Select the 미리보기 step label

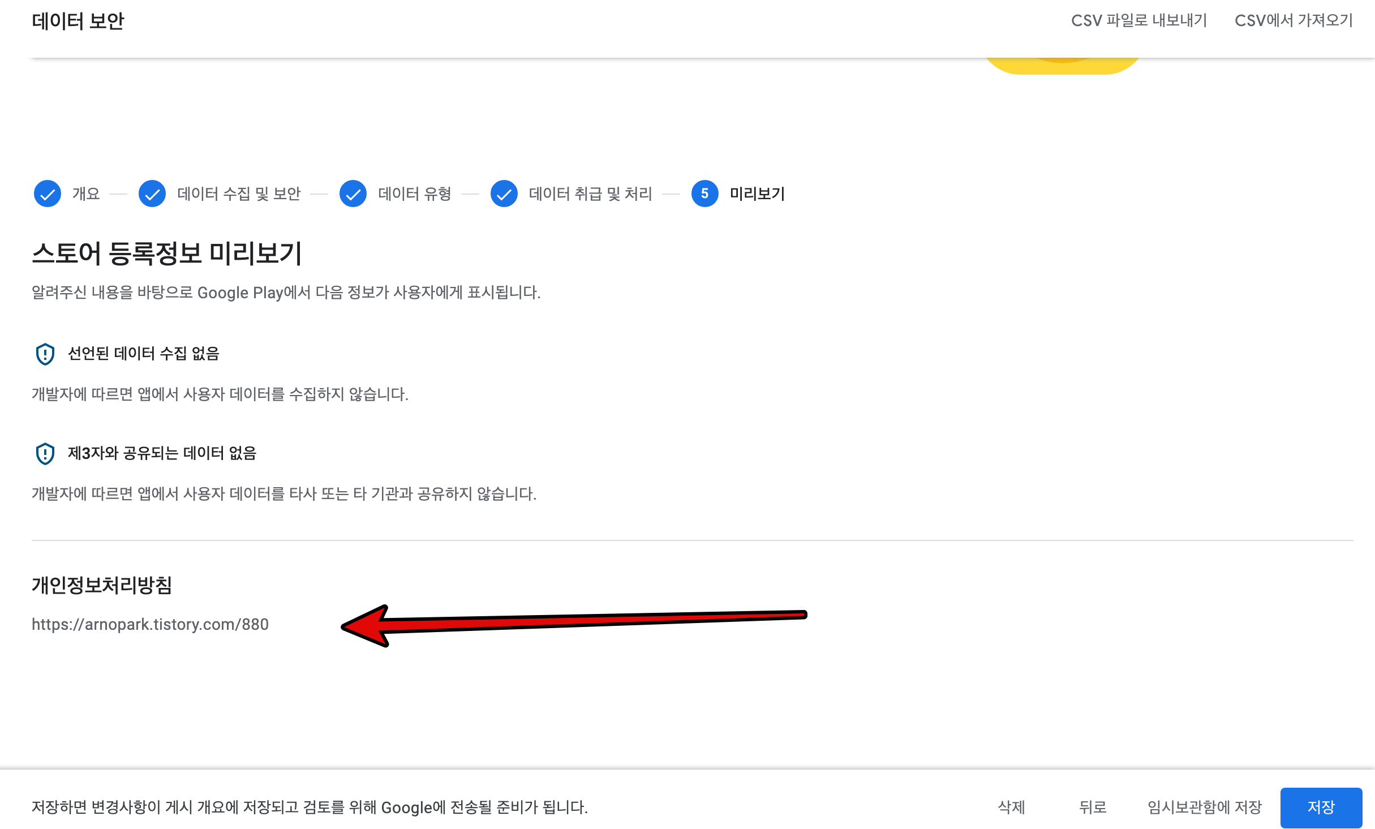pyautogui.click(x=757, y=194)
